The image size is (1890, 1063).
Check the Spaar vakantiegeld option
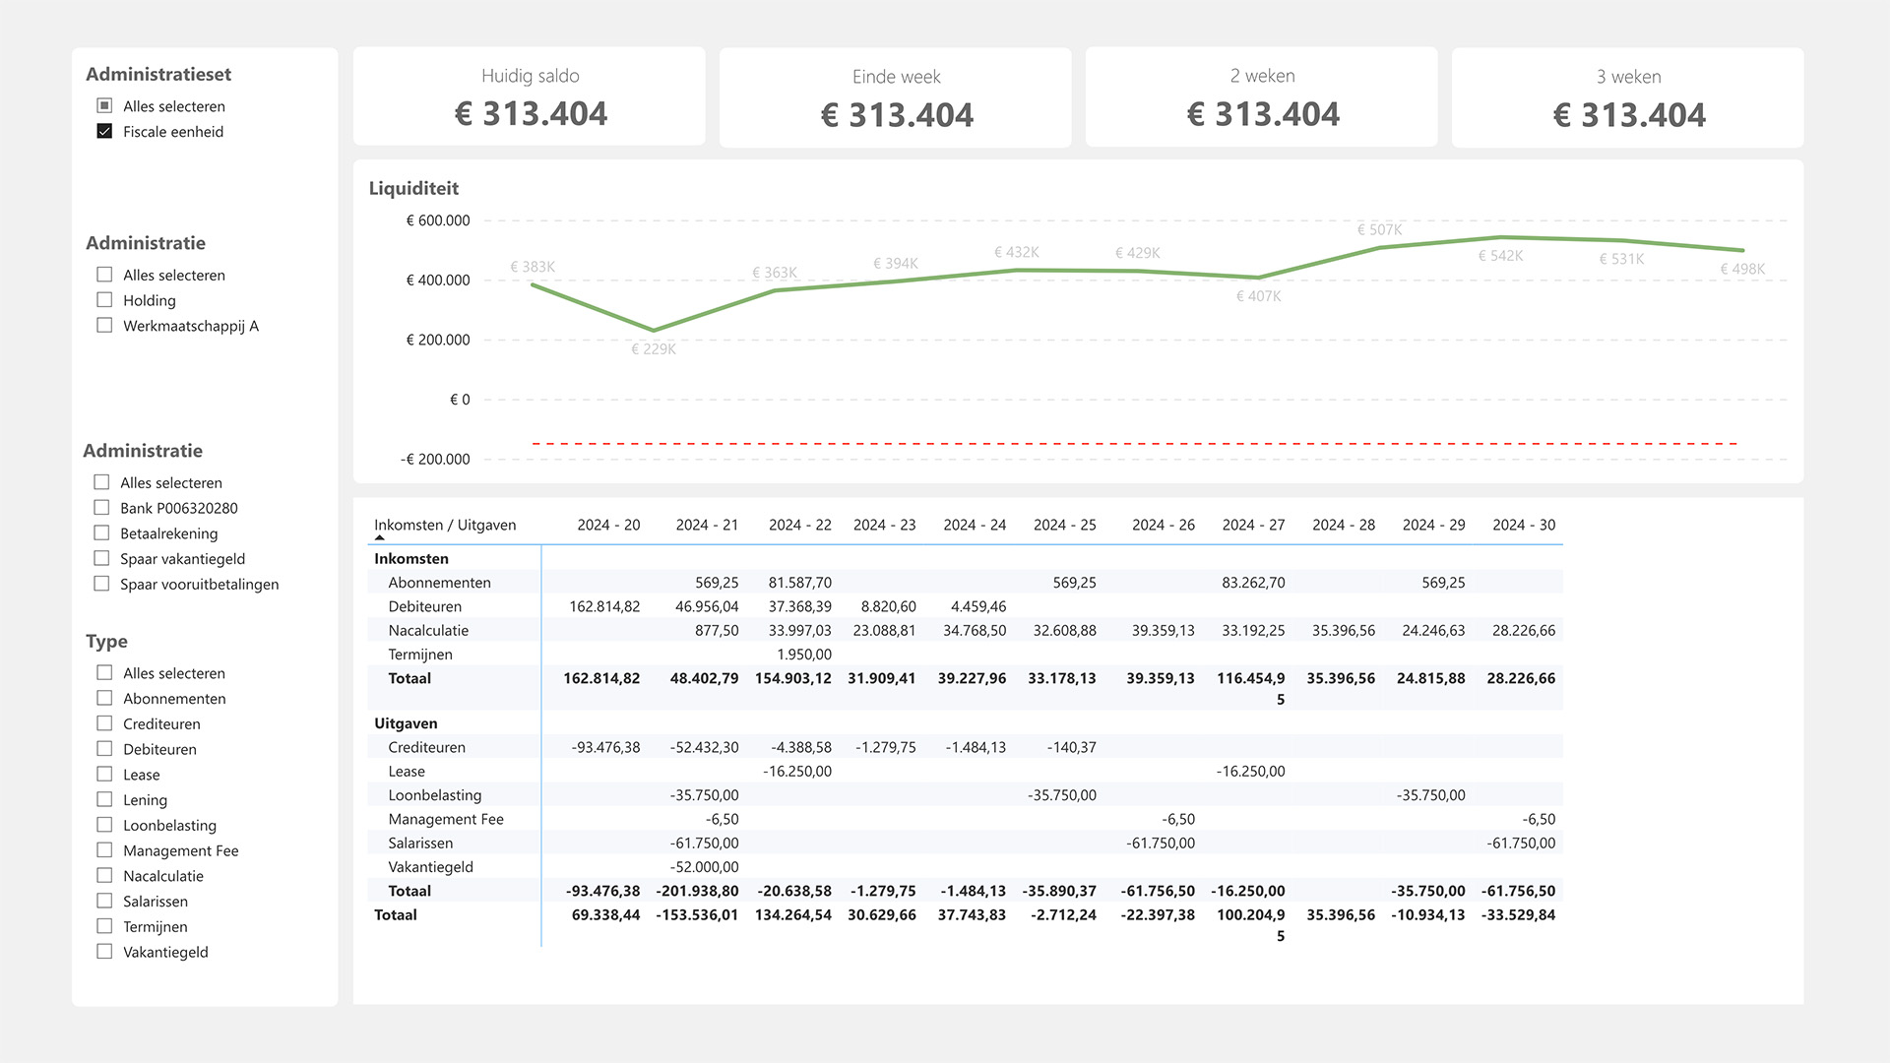pyautogui.click(x=101, y=559)
